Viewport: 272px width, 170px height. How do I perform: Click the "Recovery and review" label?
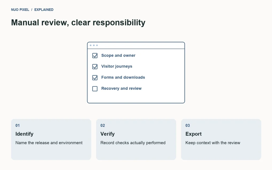click(x=121, y=88)
